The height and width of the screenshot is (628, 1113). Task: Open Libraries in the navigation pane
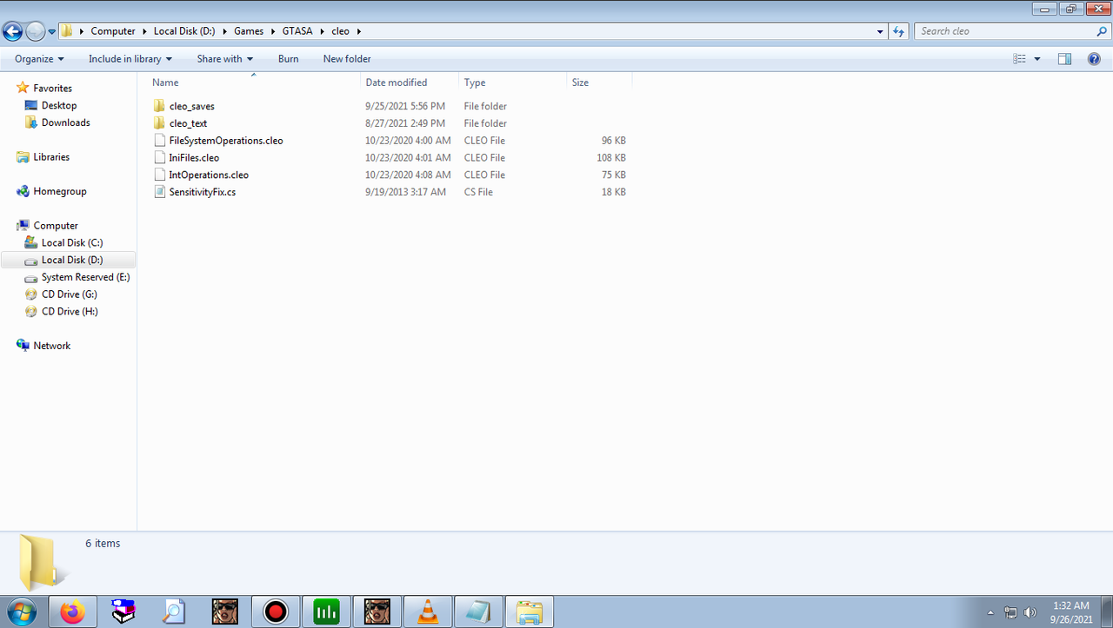click(x=51, y=157)
